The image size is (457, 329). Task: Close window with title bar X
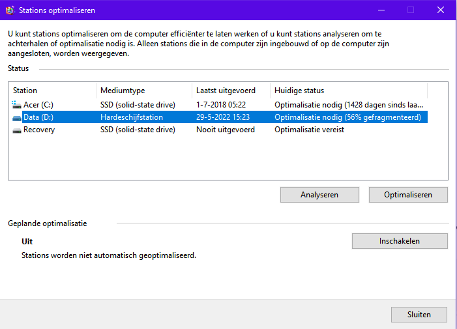(441, 10)
